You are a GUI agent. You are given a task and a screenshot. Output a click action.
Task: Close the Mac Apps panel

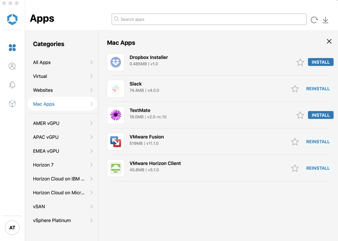[329, 42]
